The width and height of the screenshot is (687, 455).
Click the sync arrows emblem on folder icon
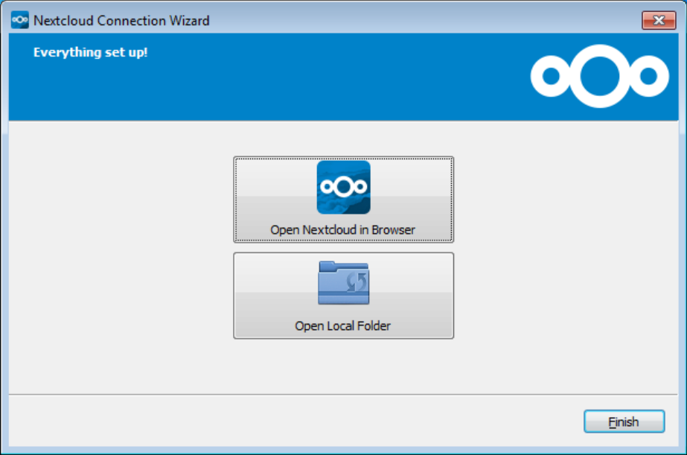coord(356,284)
